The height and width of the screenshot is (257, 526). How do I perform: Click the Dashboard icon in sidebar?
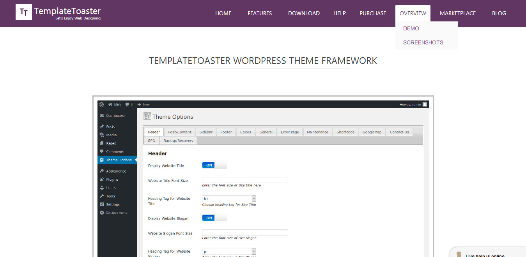pyautogui.click(x=102, y=116)
